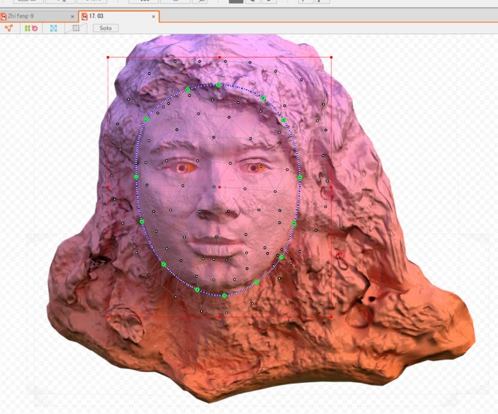498x414 pixels.
Task: Select the bottommost green point on the ellipse
Action: point(224,295)
